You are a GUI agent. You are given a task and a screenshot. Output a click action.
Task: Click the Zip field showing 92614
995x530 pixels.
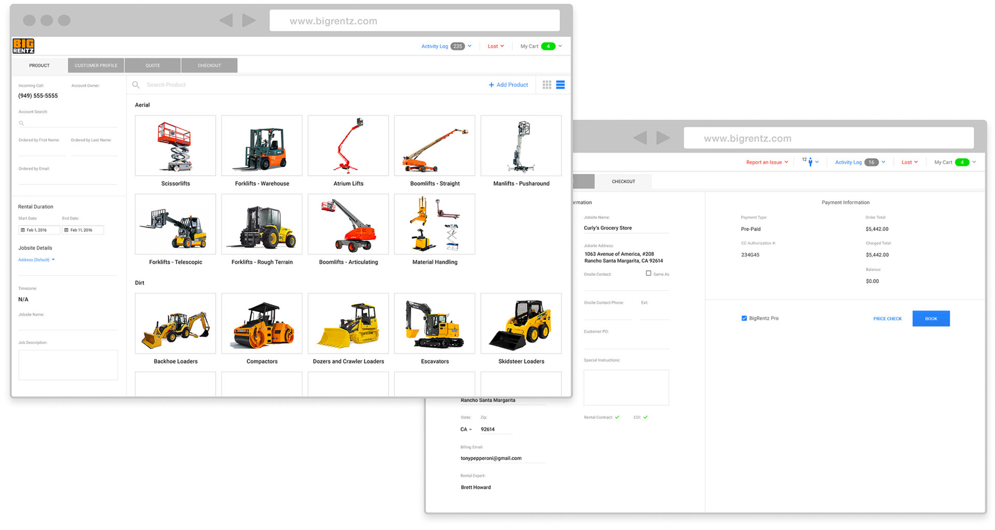[x=496, y=429]
